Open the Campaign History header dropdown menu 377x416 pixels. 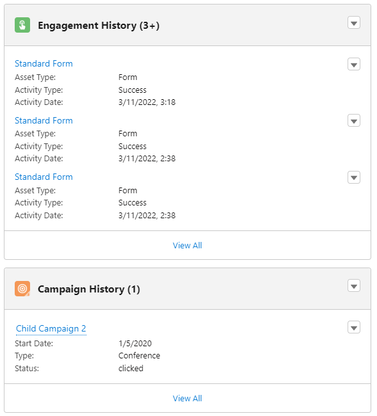pyautogui.click(x=354, y=285)
